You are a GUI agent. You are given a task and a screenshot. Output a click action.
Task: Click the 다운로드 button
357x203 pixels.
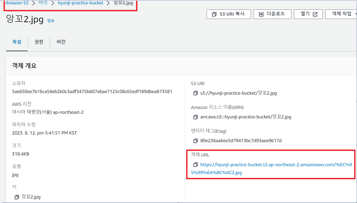coord(272,14)
